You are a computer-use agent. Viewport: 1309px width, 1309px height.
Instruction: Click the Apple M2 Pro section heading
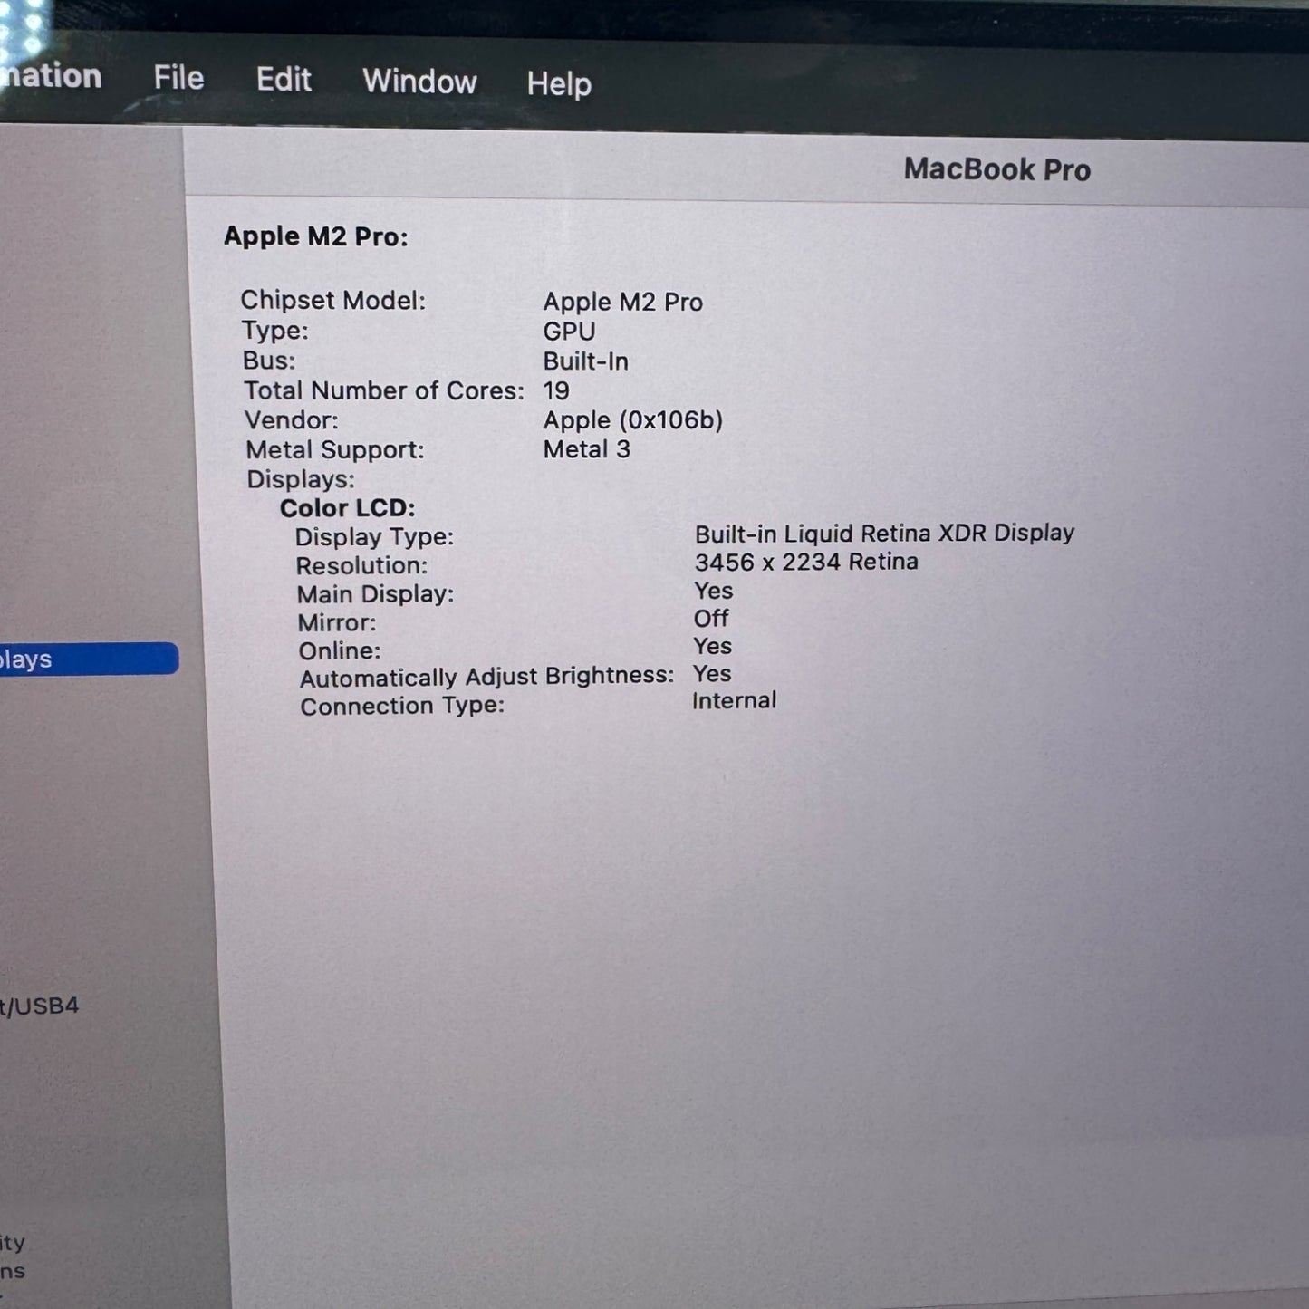[x=315, y=236]
